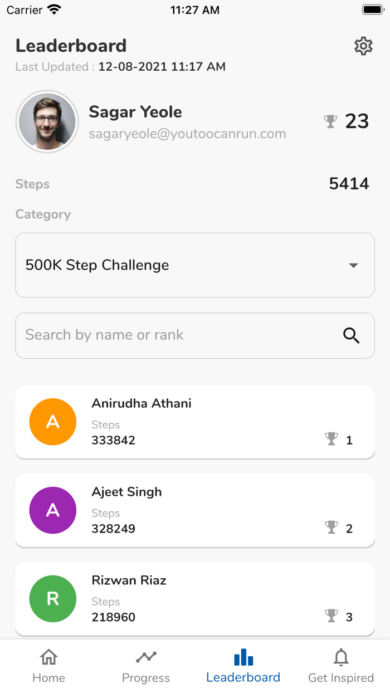Switch to the Get Inspired tab
Viewport: 390px width, 693px height.
coord(340,664)
